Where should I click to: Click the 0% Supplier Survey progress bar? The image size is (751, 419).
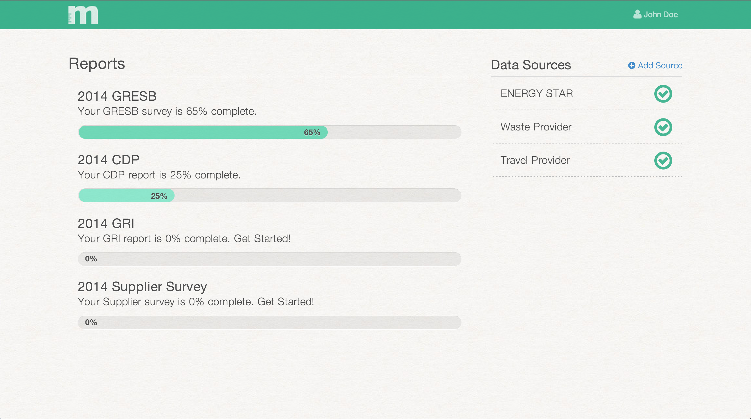tap(270, 322)
